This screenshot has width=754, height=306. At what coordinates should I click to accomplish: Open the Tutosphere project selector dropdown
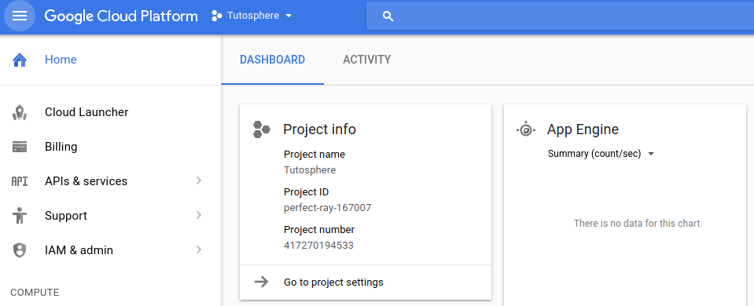pyautogui.click(x=252, y=16)
